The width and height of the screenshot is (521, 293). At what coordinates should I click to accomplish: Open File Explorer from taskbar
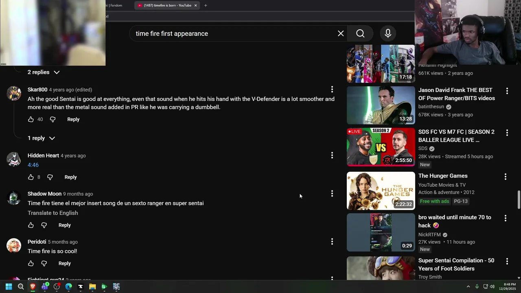pos(92,286)
